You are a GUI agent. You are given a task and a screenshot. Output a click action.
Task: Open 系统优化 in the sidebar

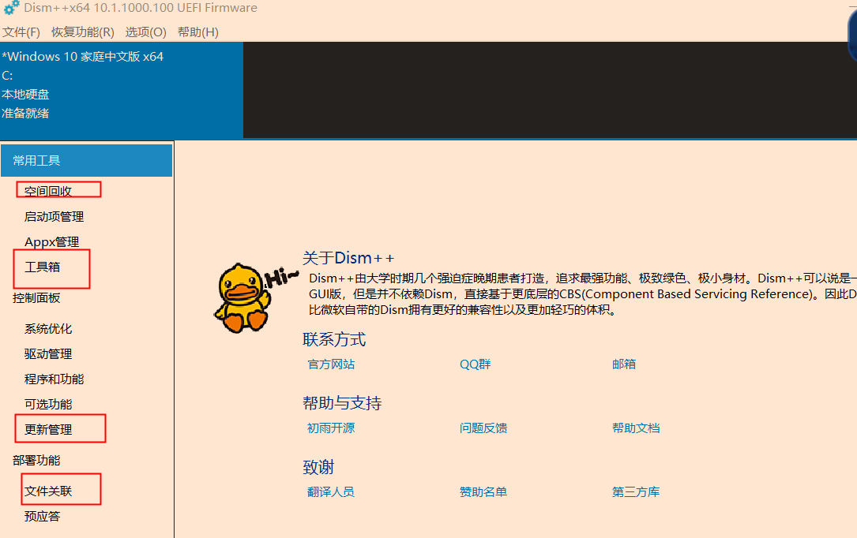point(48,328)
